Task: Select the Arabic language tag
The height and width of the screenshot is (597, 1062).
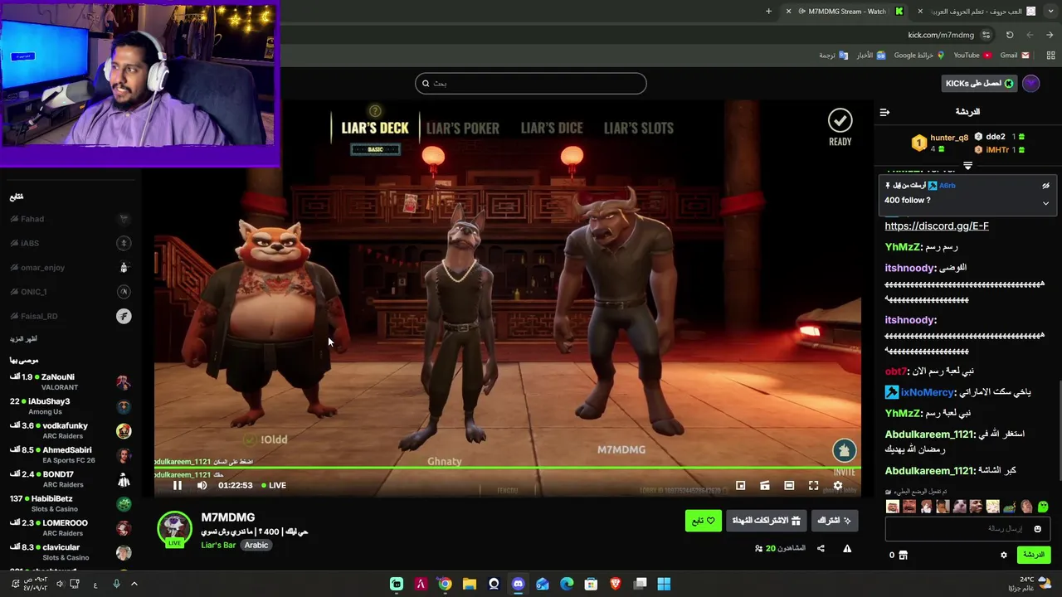Action: 256,545
